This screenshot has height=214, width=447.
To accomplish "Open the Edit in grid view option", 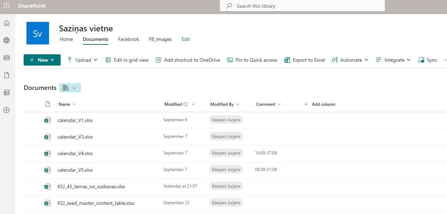I will click(127, 60).
